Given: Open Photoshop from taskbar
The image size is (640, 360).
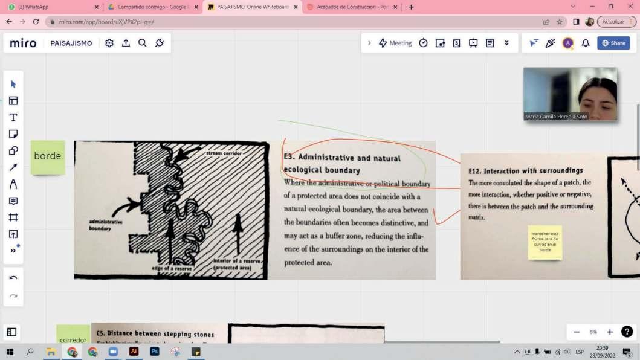Looking at the screenshot, I should coord(154,352).
